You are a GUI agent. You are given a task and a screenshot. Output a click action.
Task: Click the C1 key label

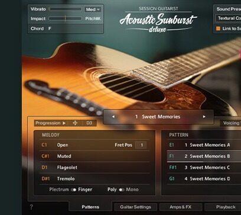point(44,145)
